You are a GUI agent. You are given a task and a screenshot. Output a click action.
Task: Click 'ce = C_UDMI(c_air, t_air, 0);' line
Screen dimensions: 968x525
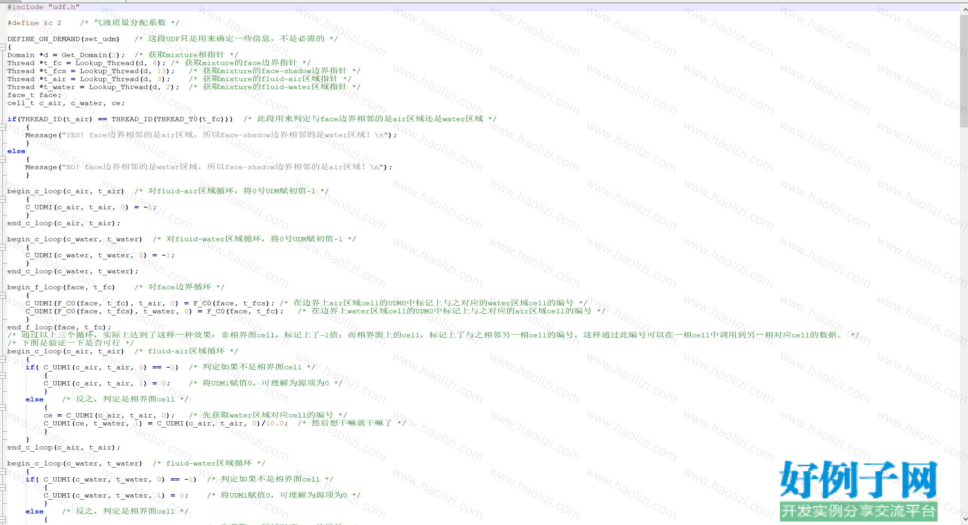pos(109,415)
